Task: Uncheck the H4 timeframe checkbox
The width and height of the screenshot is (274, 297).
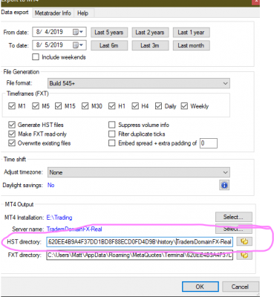Action: [x=135, y=106]
